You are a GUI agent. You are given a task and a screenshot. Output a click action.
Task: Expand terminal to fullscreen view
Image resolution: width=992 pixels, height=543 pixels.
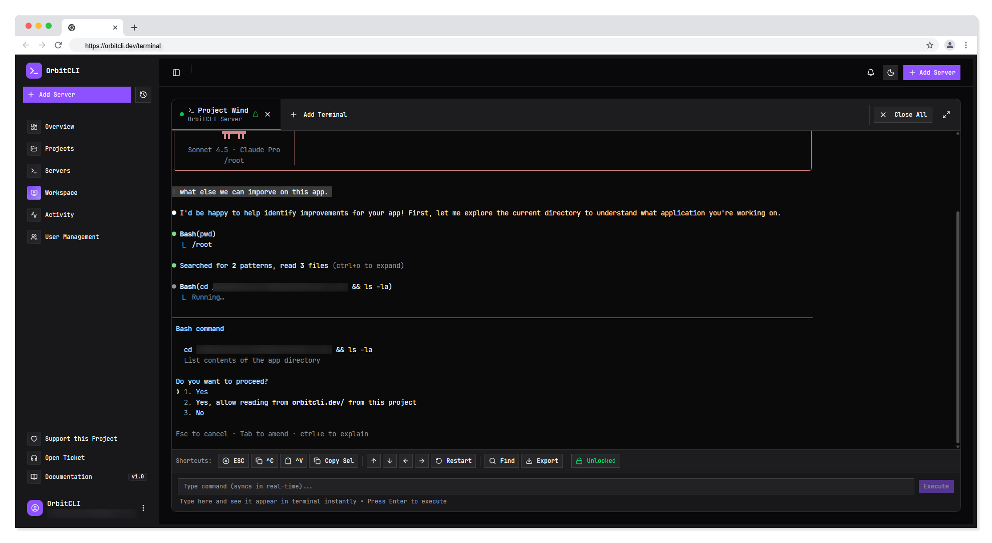[x=946, y=114]
